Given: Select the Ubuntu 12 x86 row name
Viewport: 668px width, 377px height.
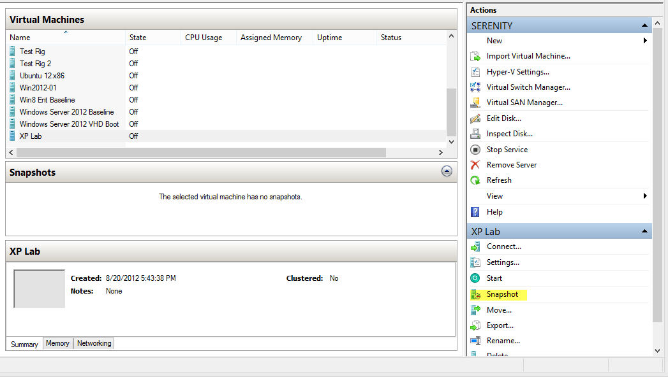Looking at the screenshot, I should [42, 76].
